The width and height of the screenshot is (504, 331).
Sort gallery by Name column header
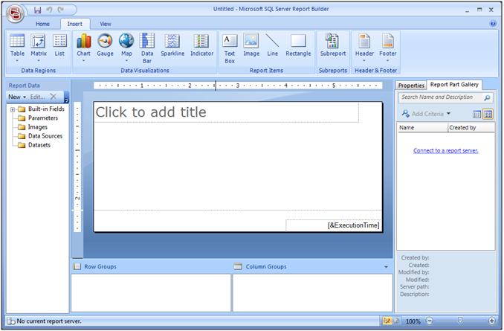(422, 128)
